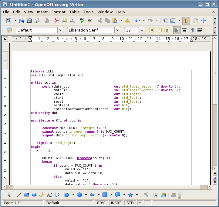This screenshot has height=207, width=219.
Task: Expand the font size 12 dropdown
Action: [x=142, y=30]
